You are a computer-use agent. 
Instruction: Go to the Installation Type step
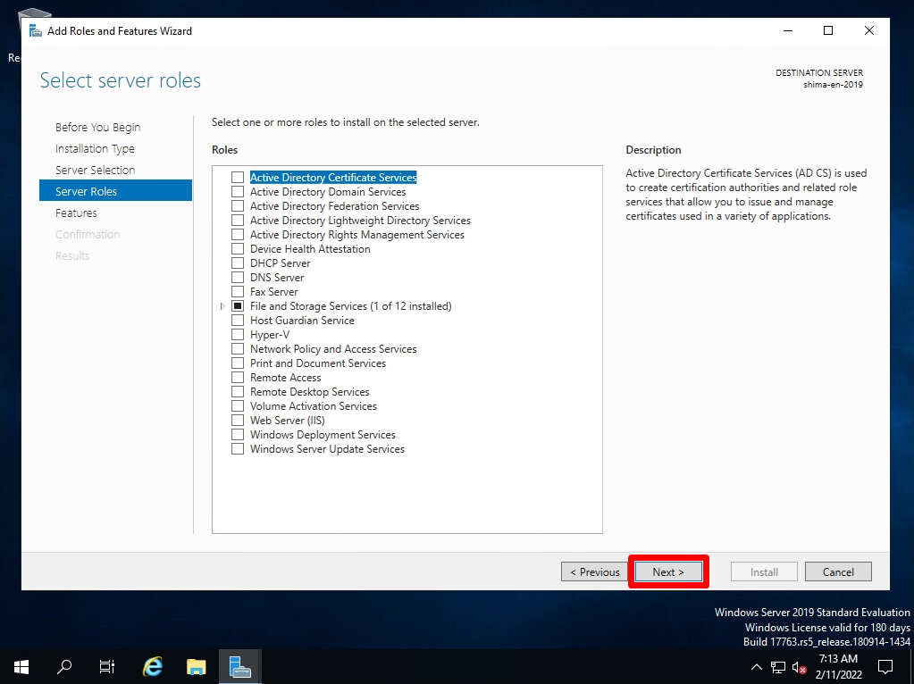(x=95, y=148)
